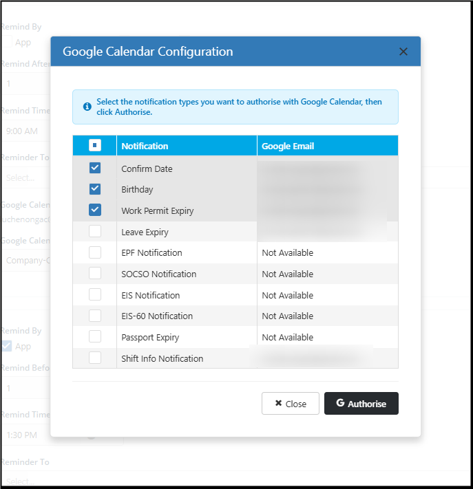Uncheck the Work Permit Expiry checkbox
This screenshot has width=473, height=489.
[x=94, y=210]
